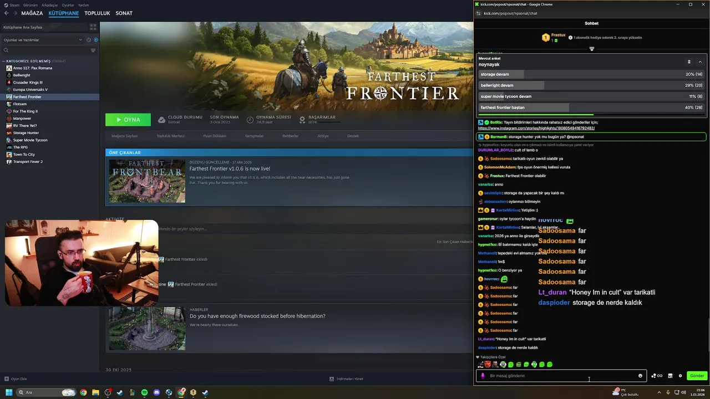Switch library to grid collection view icon
Image resolution: width=710 pixels, height=399 pixels.
[x=93, y=27]
